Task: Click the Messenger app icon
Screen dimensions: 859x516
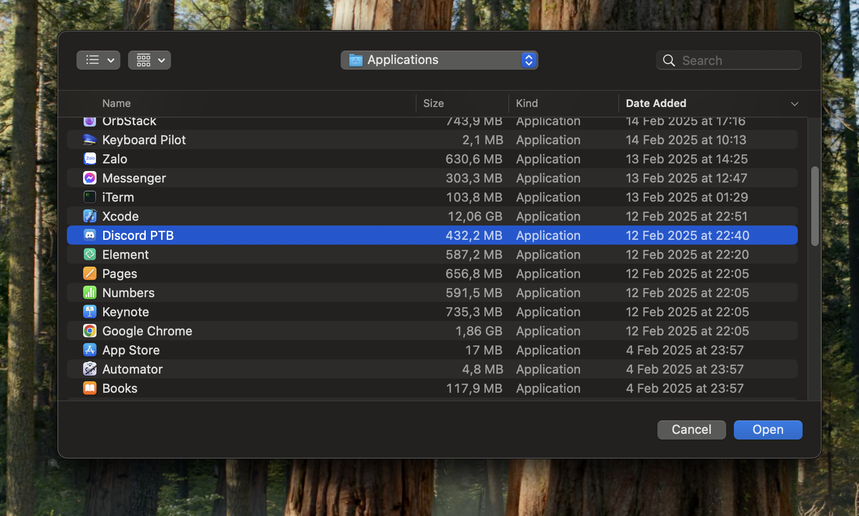Action: 90,178
